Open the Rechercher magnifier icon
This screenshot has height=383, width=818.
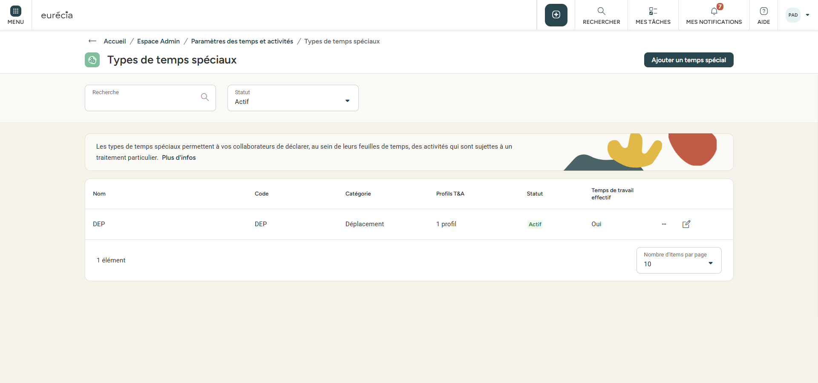[x=601, y=12]
